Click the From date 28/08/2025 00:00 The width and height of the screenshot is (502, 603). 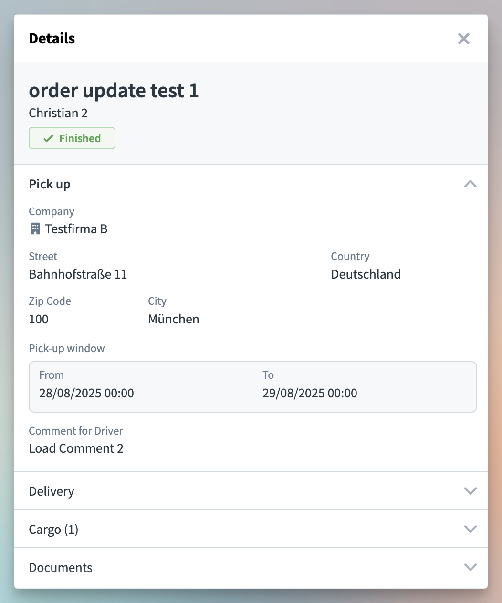click(x=86, y=393)
